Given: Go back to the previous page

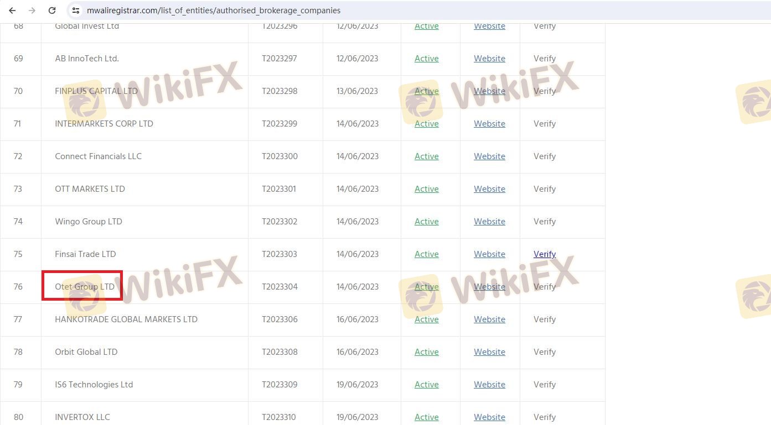Looking at the screenshot, I should (x=12, y=11).
